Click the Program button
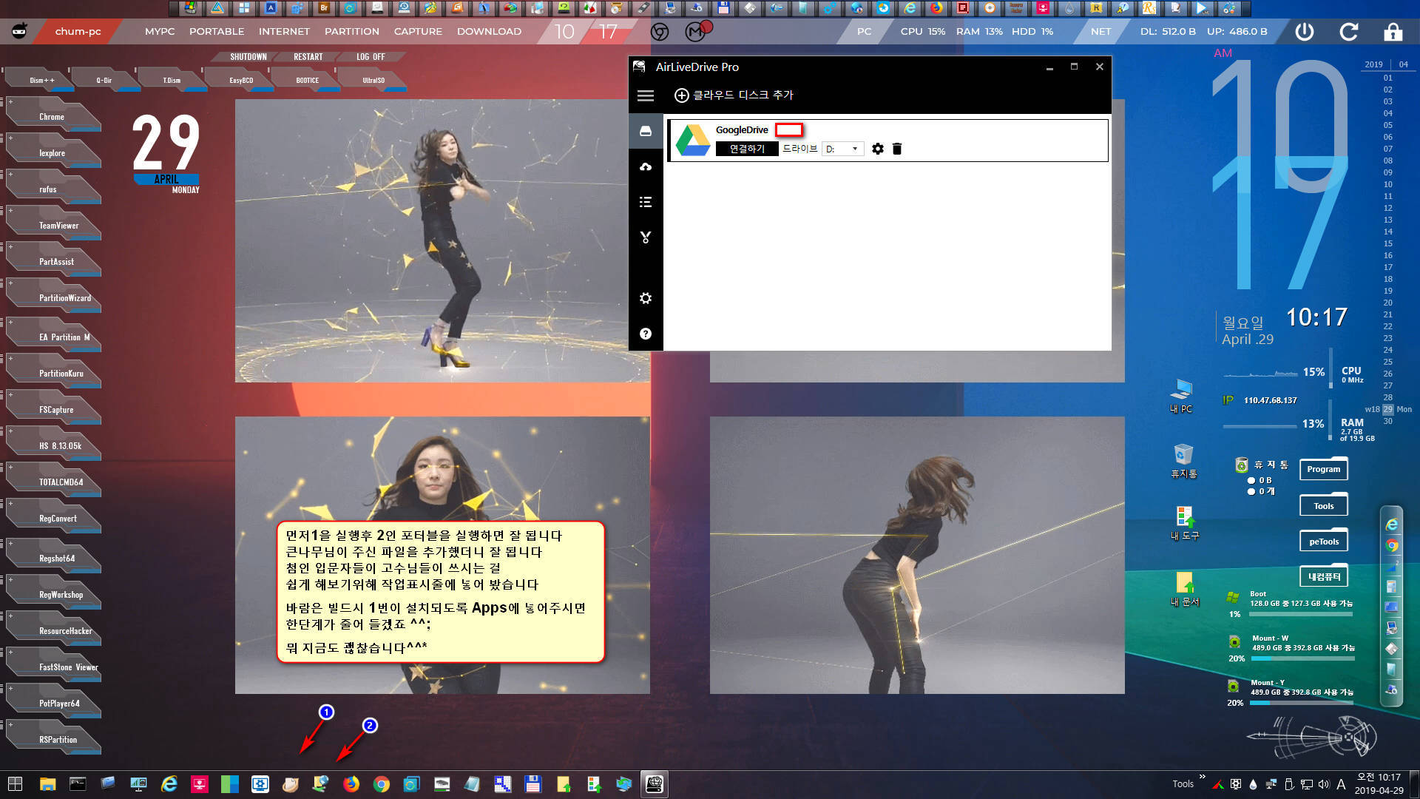Screen dimensions: 1420x799 coord(1323,469)
